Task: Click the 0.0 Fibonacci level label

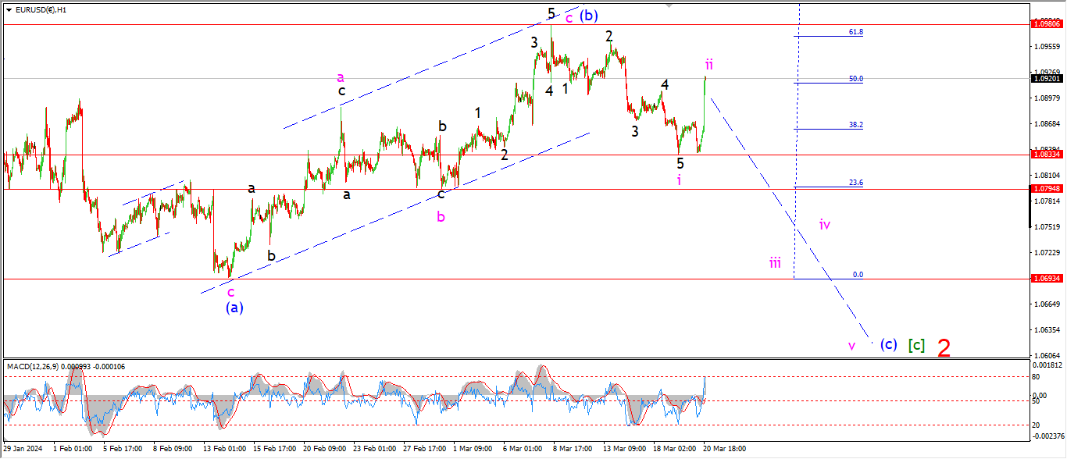Action: pyautogui.click(x=857, y=275)
